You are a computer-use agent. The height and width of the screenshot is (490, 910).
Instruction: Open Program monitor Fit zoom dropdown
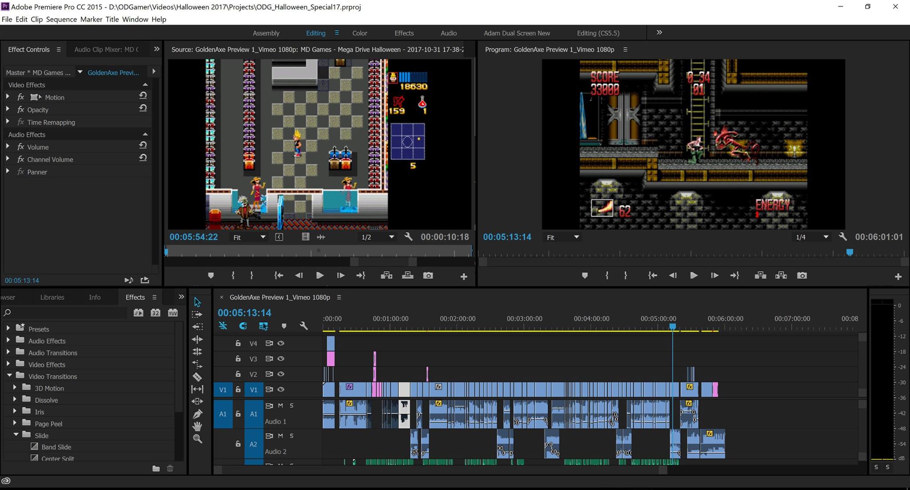tap(563, 237)
